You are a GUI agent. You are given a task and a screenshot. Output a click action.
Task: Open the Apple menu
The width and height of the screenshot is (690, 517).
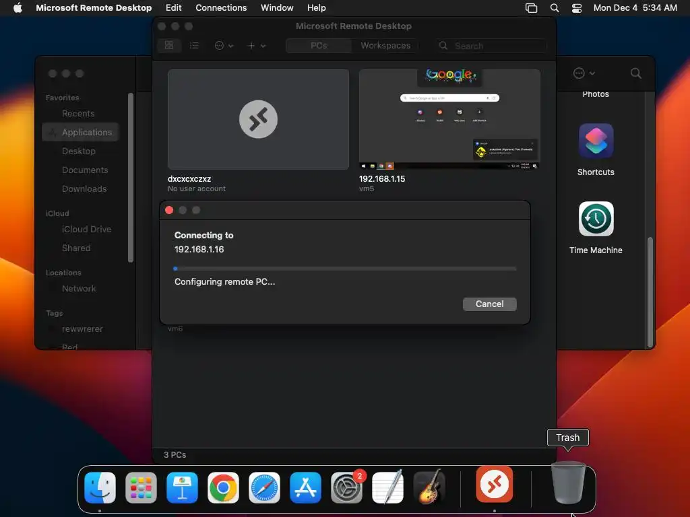(x=18, y=8)
